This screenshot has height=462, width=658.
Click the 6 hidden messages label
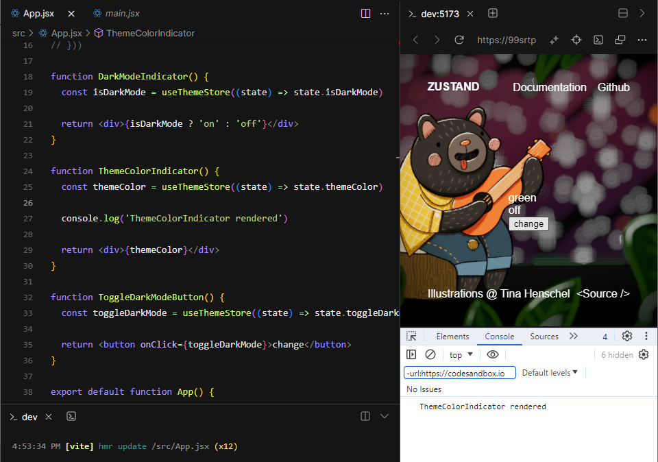pos(617,355)
